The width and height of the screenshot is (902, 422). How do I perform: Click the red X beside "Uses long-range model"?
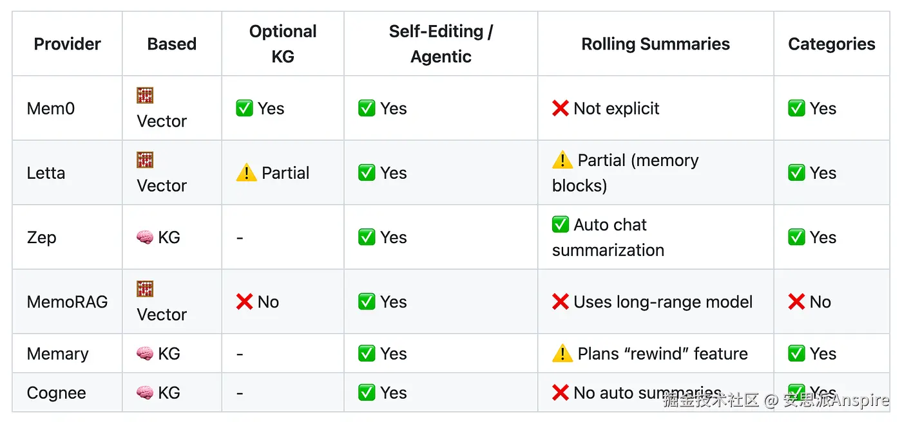[x=561, y=302]
